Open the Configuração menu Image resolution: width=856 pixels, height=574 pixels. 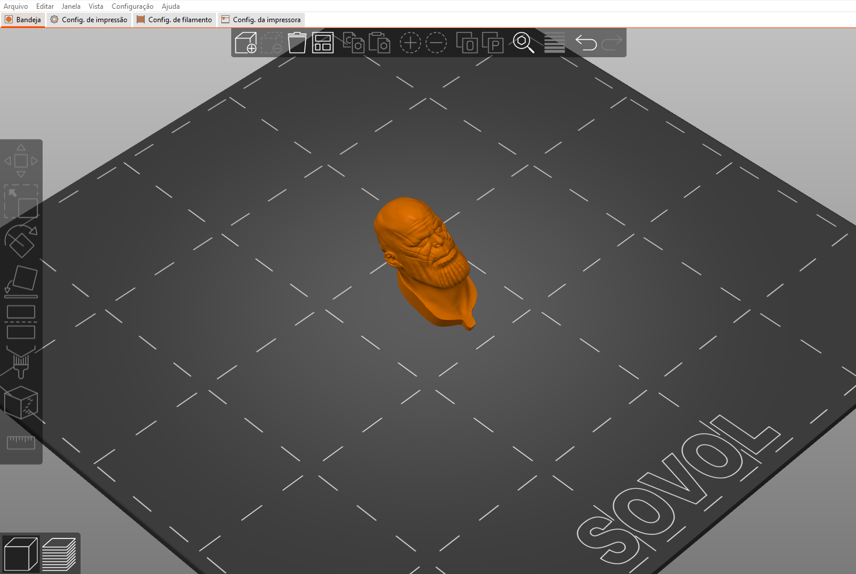[133, 6]
